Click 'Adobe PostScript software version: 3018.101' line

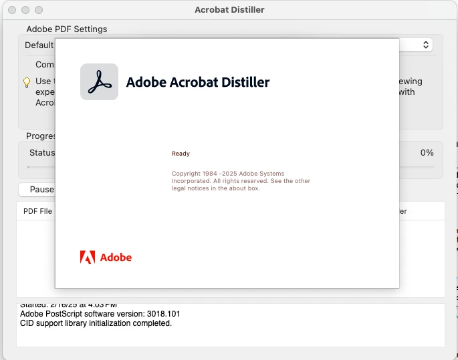pyautogui.click(x=100, y=314)
